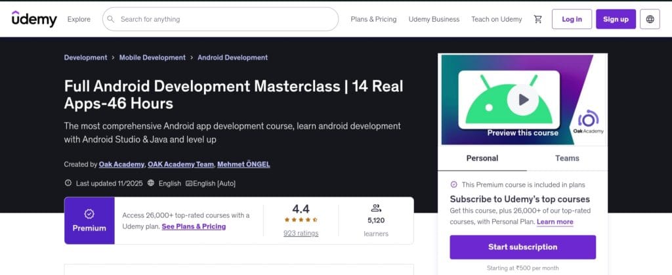Click the Start subscription button
The width and height of the screenshot is (672, 275).
pos(522,247)
